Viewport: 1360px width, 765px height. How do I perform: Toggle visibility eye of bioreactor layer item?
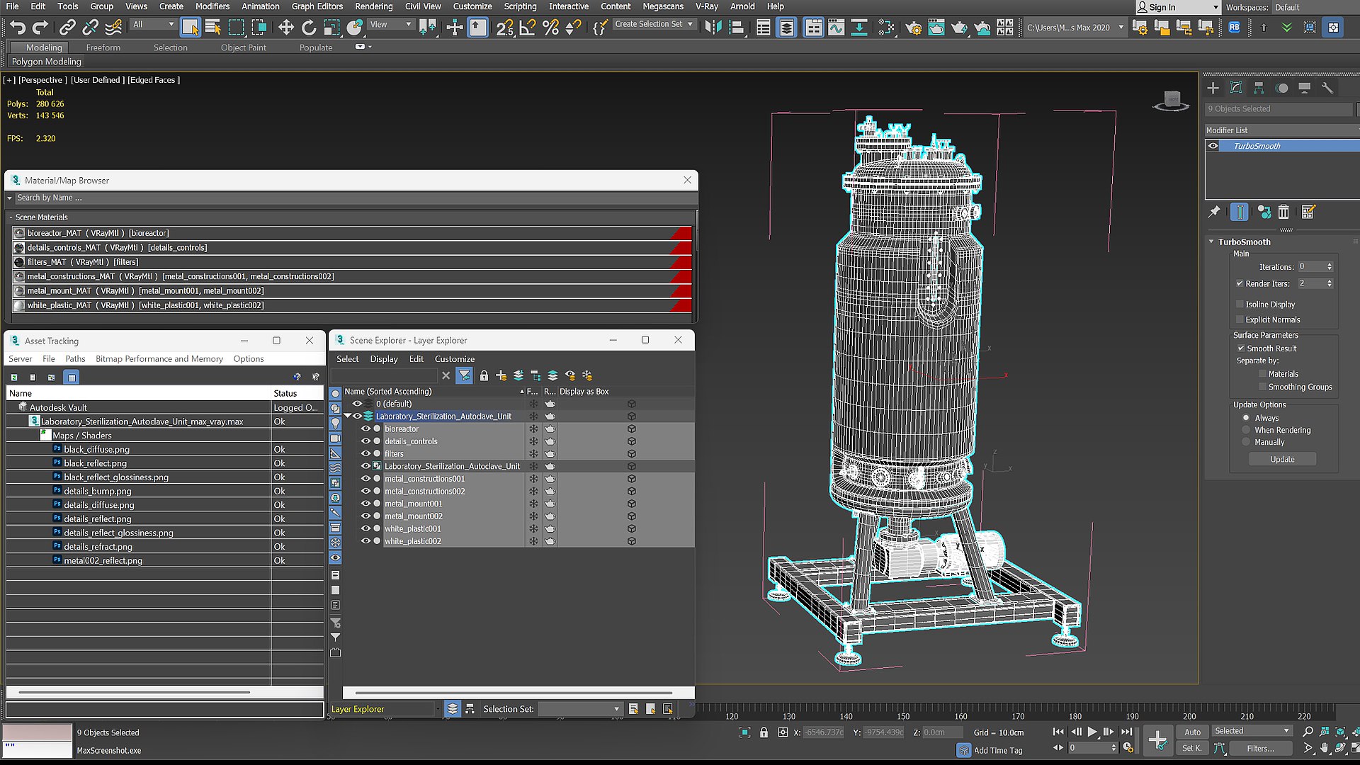point(365,429)
